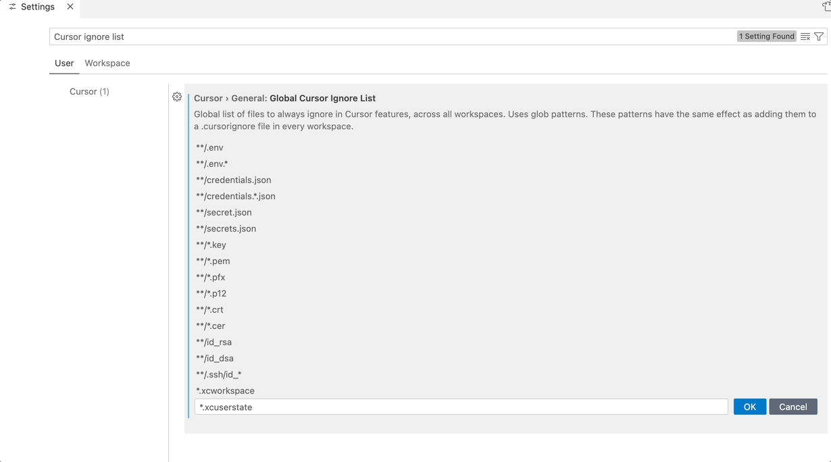Select the **/secret.json entry
Image resolution: width=831 pixels, height=462 pixels.
[x=224, y=212]
